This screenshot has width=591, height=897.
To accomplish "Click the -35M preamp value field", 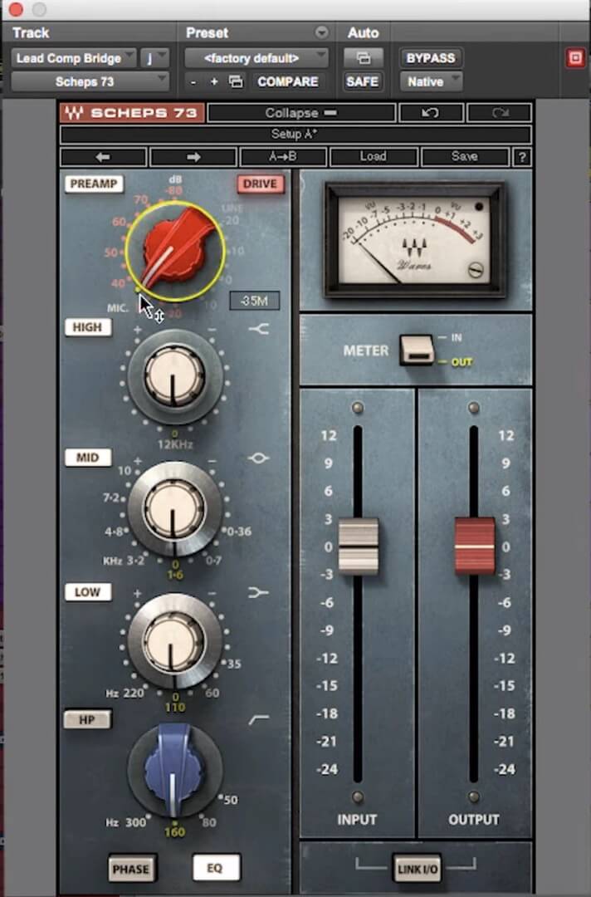I will pyautogui.click(x=255, y=301).
